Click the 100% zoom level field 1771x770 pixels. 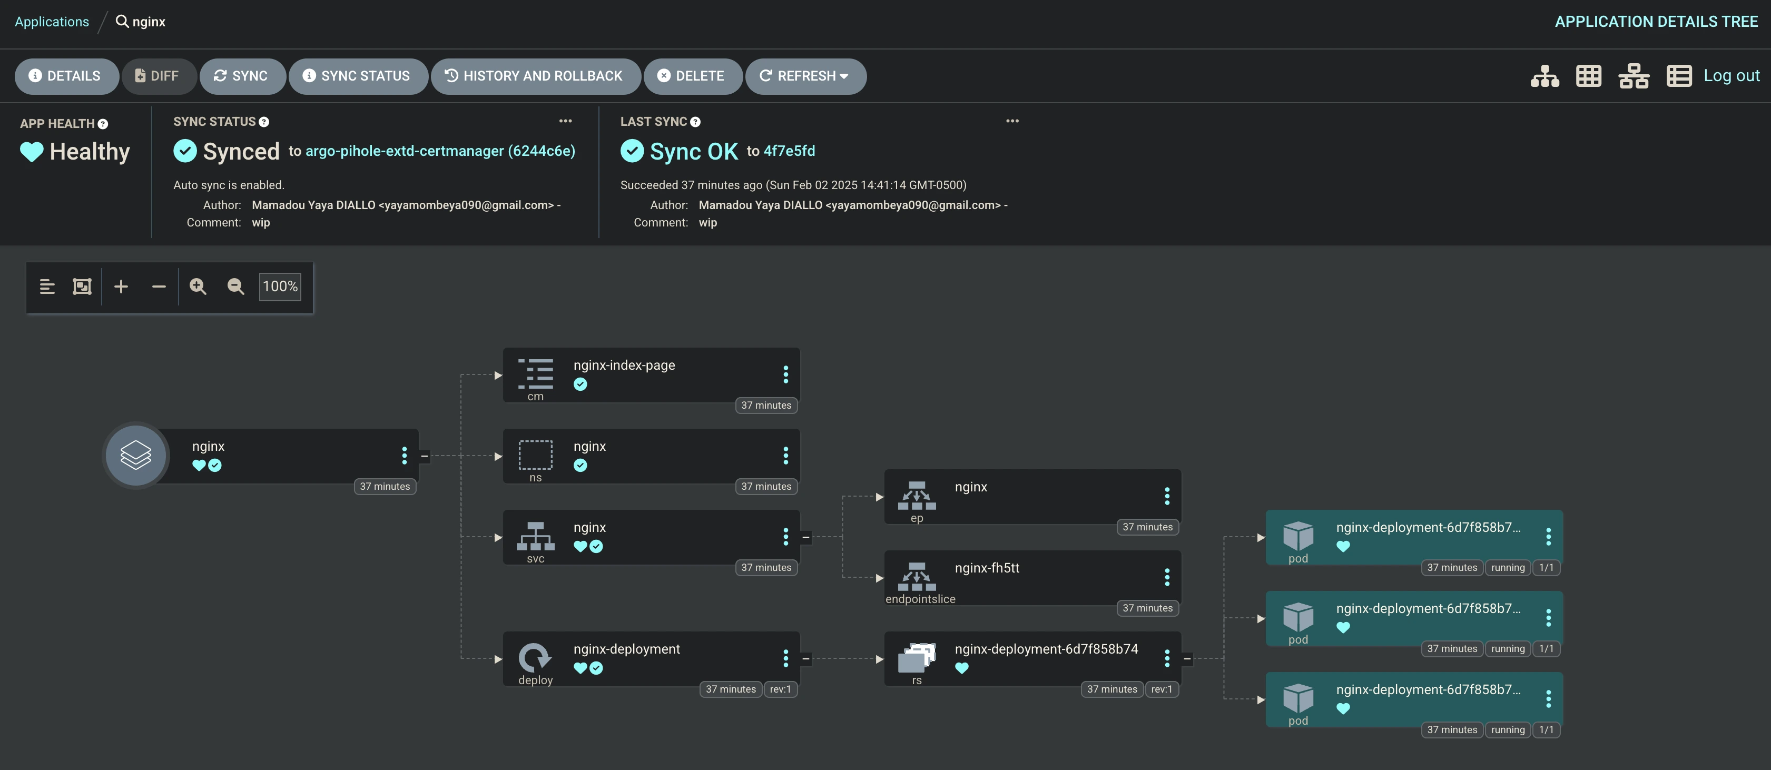(x=280, y=287)
